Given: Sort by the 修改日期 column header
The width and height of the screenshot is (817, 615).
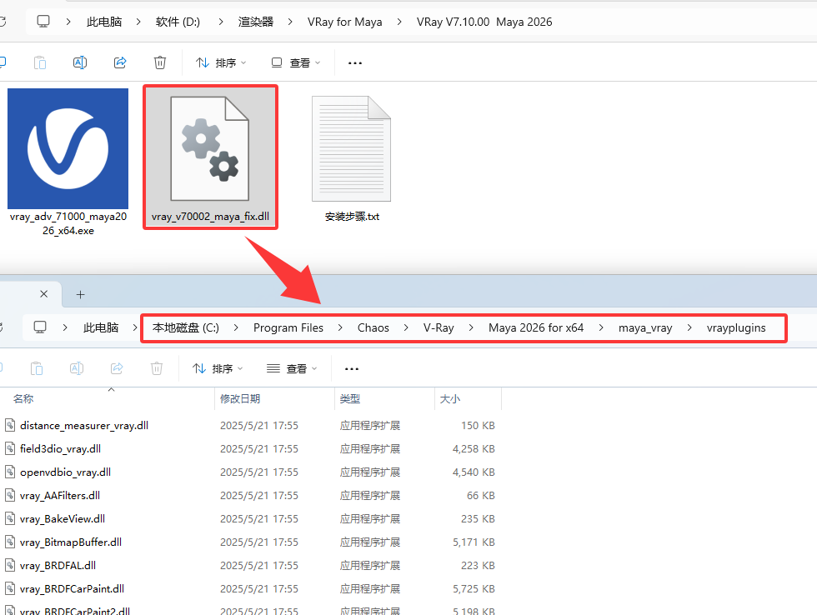Looking at the screenshot, I should pyautogui.click(x=240, y=399).
